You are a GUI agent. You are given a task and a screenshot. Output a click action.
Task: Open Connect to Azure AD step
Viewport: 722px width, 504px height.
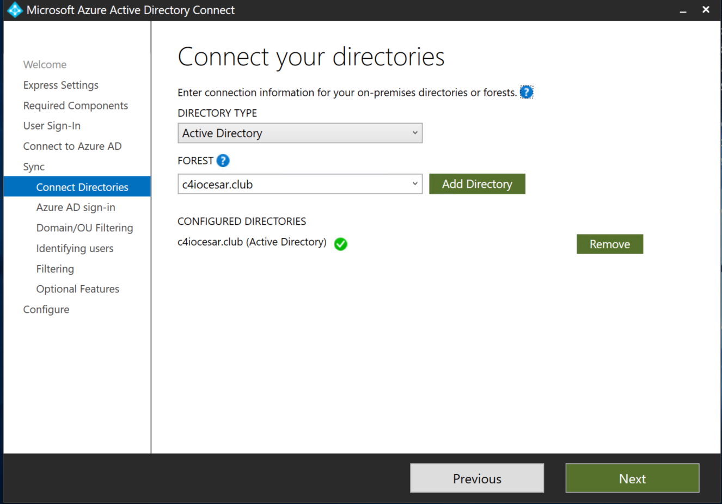tap(72, 146)
